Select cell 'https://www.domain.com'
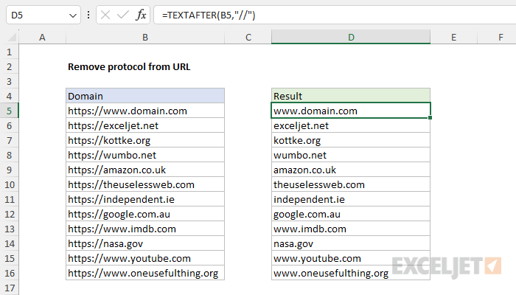Image resolution: width=516 pixels, height=295 pixels. coord(145,111)
